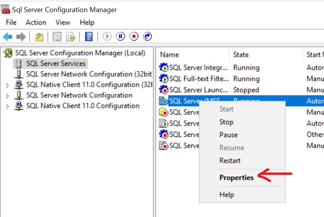Click the Properties sheet toolbar icon
This screenshot has width=324, height=217.
pyautogui.click(x=57, y=37)
